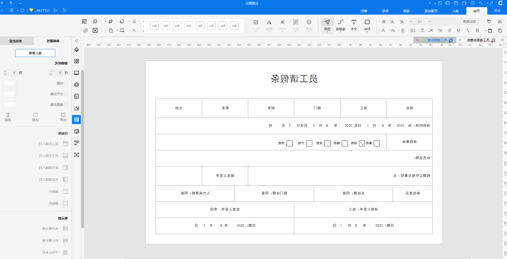507x259 pixels.
Task: Toggle strikethrough formatting
Action: click(x=449, y=30)
